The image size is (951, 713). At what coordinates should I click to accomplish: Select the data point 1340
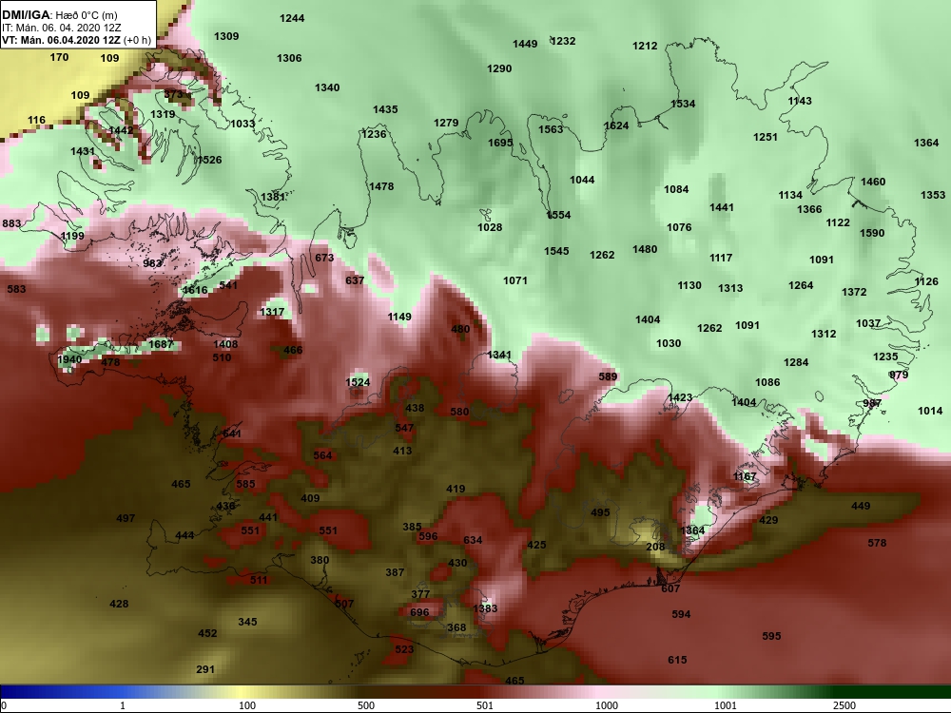pos(327,87)
